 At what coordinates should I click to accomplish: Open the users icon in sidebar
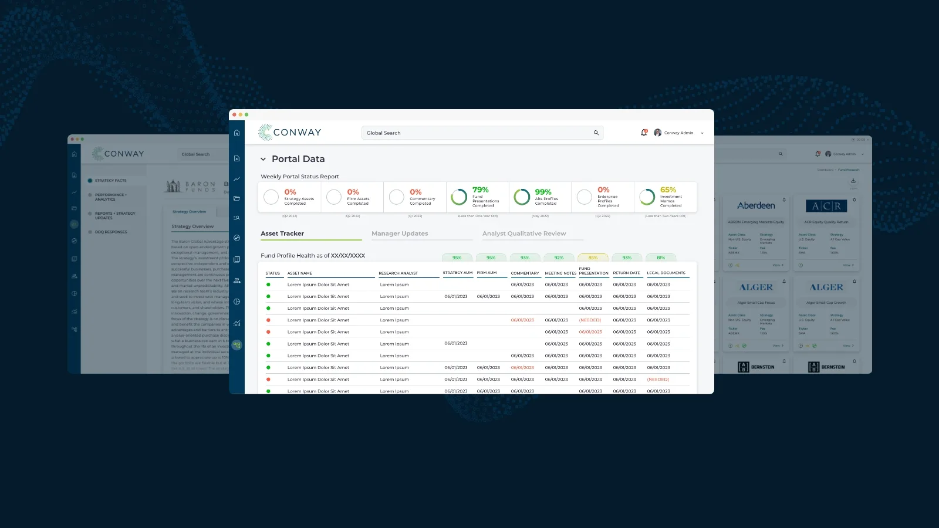(237, 280)
